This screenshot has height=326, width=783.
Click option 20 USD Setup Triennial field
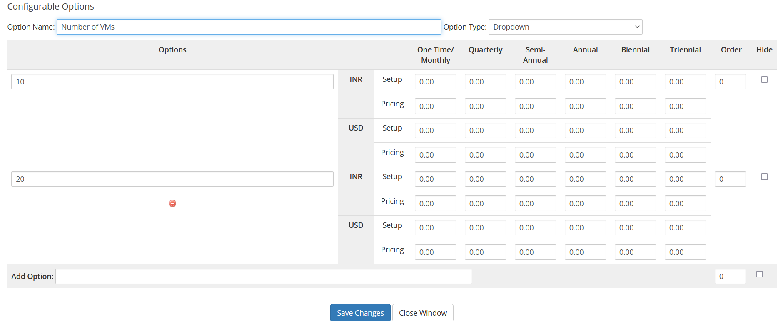tap(685, 228)
